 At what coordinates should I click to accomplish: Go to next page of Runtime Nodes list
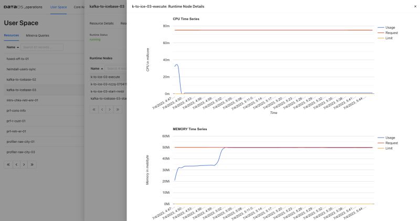click(x=110, y=109)
